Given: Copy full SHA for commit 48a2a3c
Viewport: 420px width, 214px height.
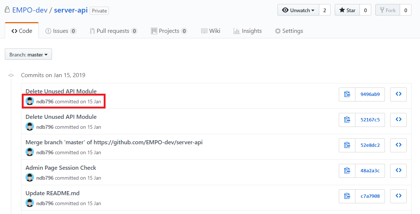Looking at the screenshot, I should pos(347,170).
